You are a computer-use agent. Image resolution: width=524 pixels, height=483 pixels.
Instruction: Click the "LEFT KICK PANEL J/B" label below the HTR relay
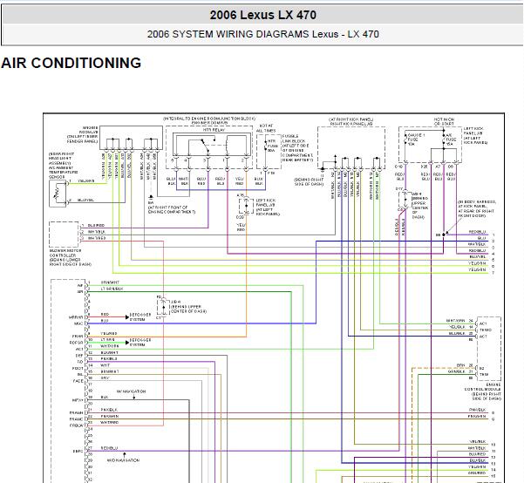(266, 202)
